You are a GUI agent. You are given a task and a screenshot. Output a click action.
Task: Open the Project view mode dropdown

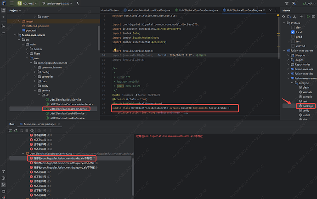(x=15, y=11)
